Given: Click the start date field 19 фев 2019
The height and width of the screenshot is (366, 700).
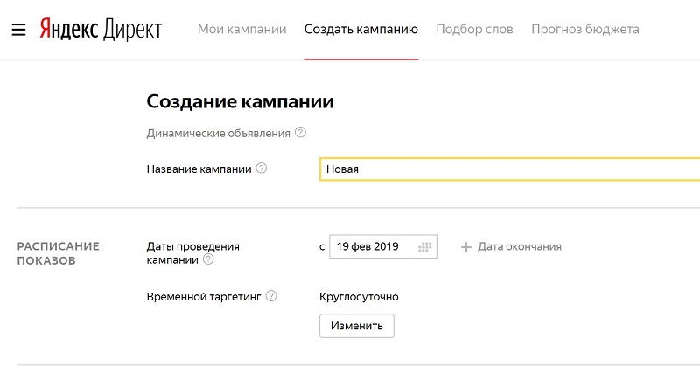Looking at the screenshot, I should 371,247.
